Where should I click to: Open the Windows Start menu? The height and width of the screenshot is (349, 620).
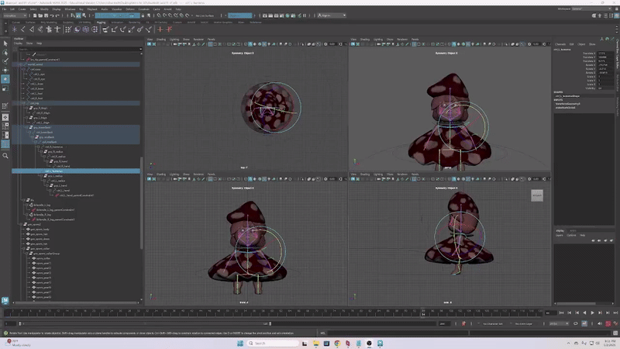(239, 343)
